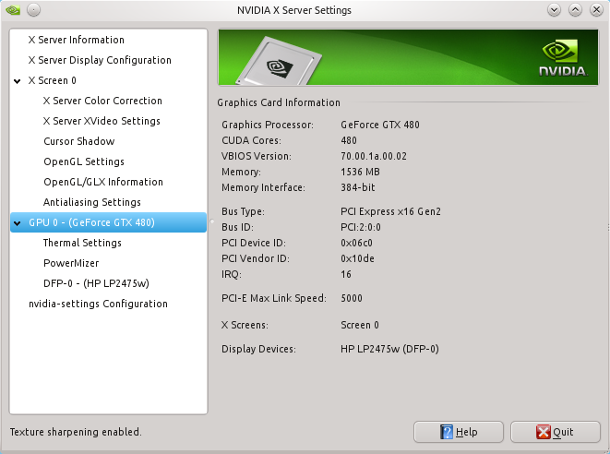Image resolution: width=610 pixels, height=454 pixels.
Task: Click PCI-E Max Link Speed value '5000'
Action: point(352,298)
